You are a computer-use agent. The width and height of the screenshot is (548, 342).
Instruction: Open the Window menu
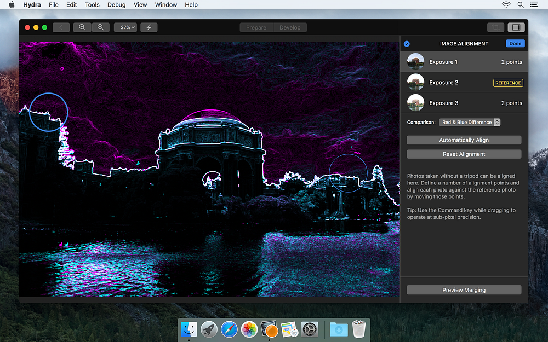[x=166, y=4]
